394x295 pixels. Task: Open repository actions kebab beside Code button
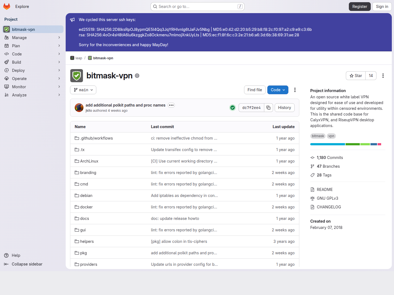pyautogui.click(x=295, y=90)
